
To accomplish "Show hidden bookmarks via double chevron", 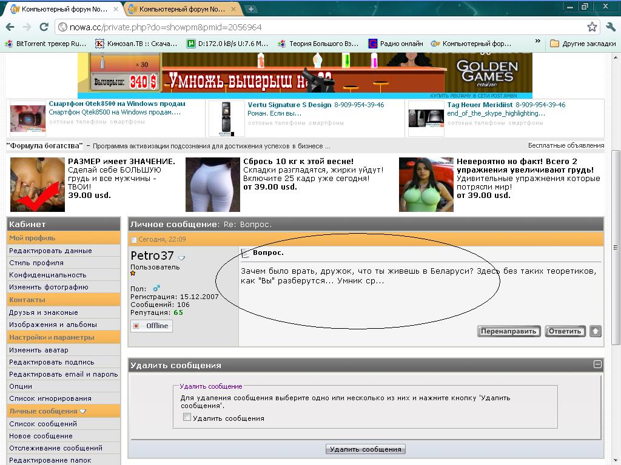I will point(537,41).
